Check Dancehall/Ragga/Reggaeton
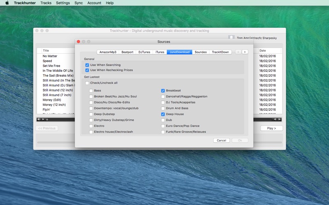 (x=163, y=96)
